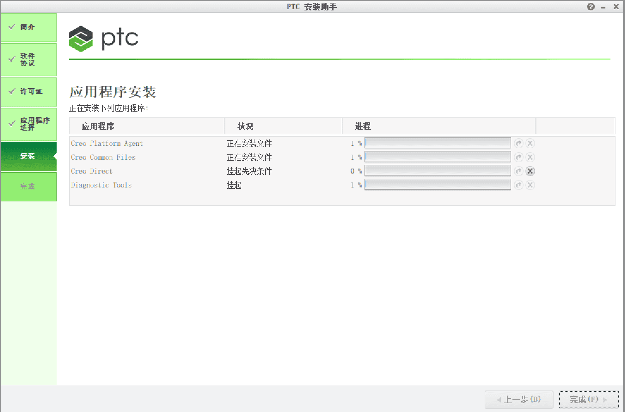The height and width of the screenshot is (412, 625).
Task: Click the retry icon for Diagnostic Tools
Action: (x=518, y=185)
